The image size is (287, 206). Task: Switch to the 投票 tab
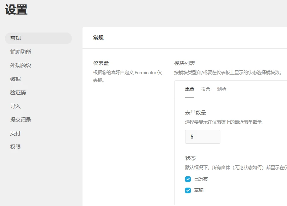(x=206, y=89)
